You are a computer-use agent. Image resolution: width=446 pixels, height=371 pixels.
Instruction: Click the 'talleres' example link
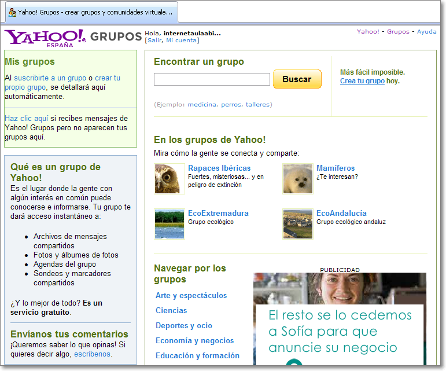click(257, 105)
